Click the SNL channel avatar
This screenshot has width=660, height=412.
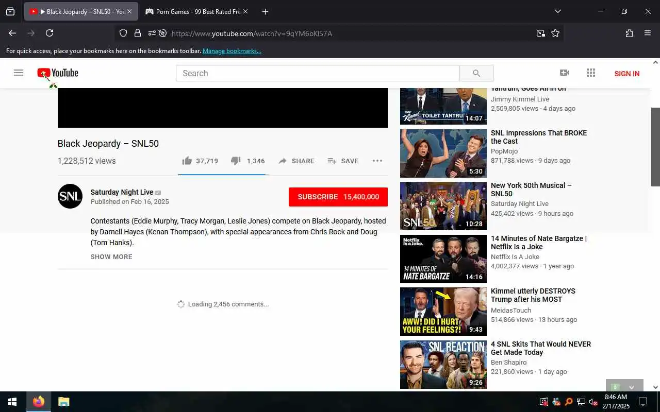pos(70,196)
